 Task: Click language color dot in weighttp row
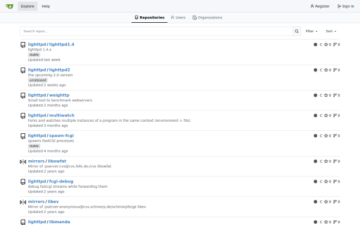click(x=316, y=95)
